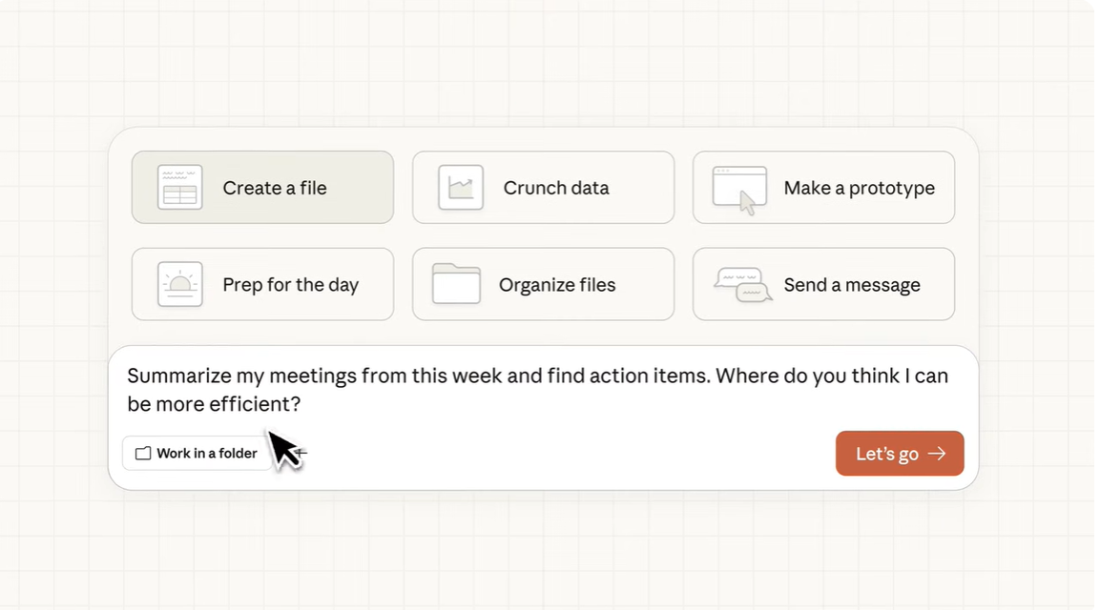1100x610 pixels.
Task: Choose the Create a file shortcut
Action: click(x=262, y=188)
